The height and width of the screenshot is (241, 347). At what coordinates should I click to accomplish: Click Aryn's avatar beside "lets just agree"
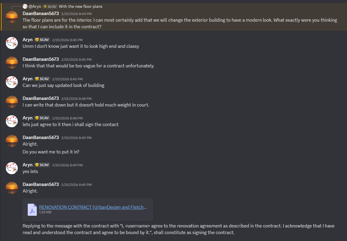(12, 121)
